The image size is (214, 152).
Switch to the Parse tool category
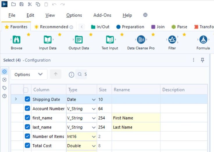click(x=179, y=27)
